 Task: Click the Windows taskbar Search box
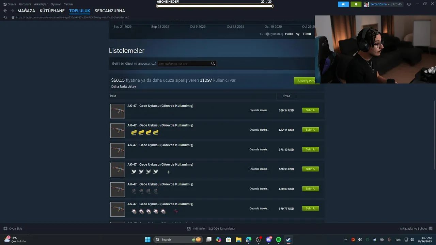pyautogui.click(x=178, y=240)
